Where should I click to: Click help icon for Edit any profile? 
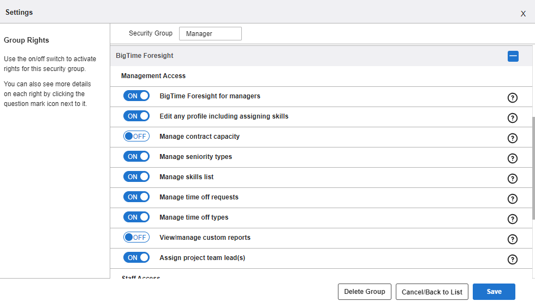click(512, 118)
